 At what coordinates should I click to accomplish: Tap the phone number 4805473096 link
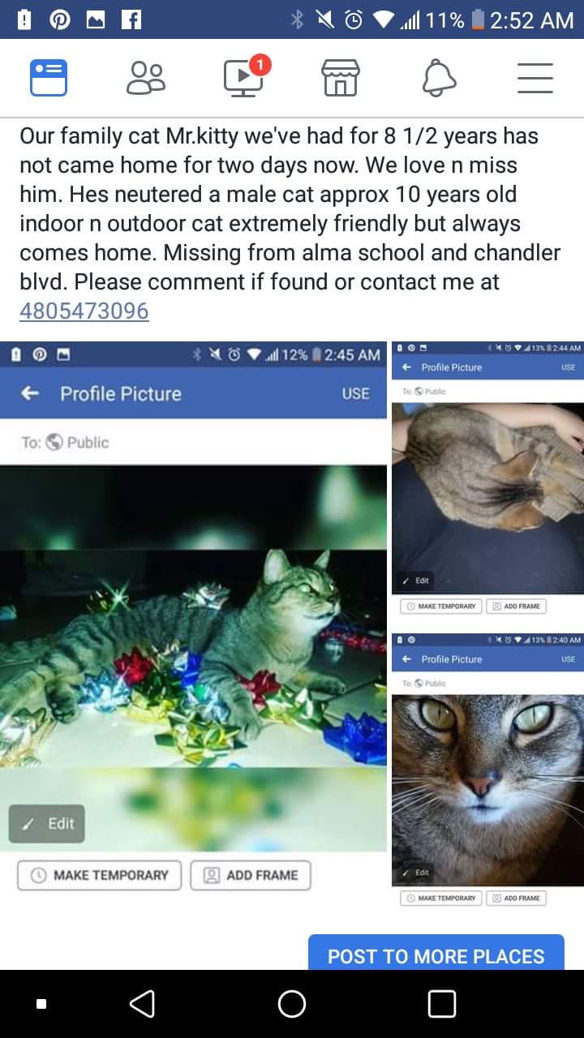(84, 311)
